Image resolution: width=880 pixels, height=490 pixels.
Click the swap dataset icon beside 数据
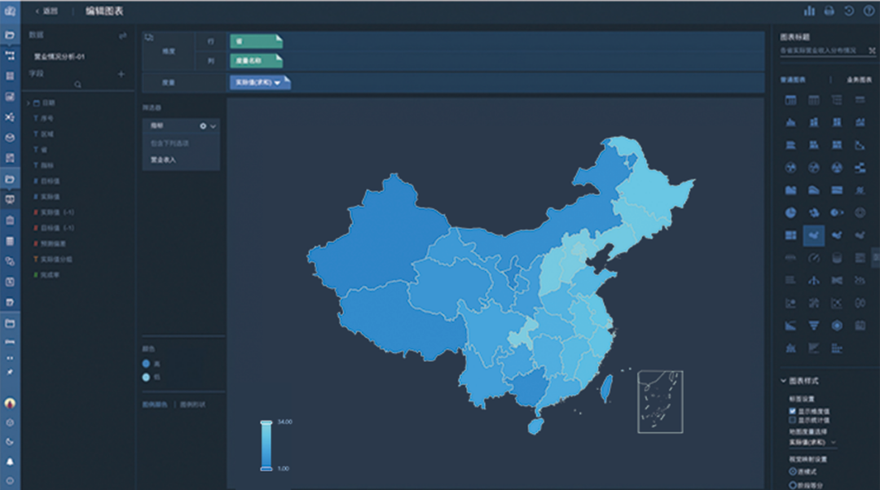[x=122, y=36]
